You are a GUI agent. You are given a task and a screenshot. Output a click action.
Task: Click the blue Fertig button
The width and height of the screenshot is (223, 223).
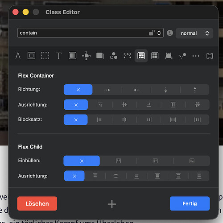click(x=190, y=203)
